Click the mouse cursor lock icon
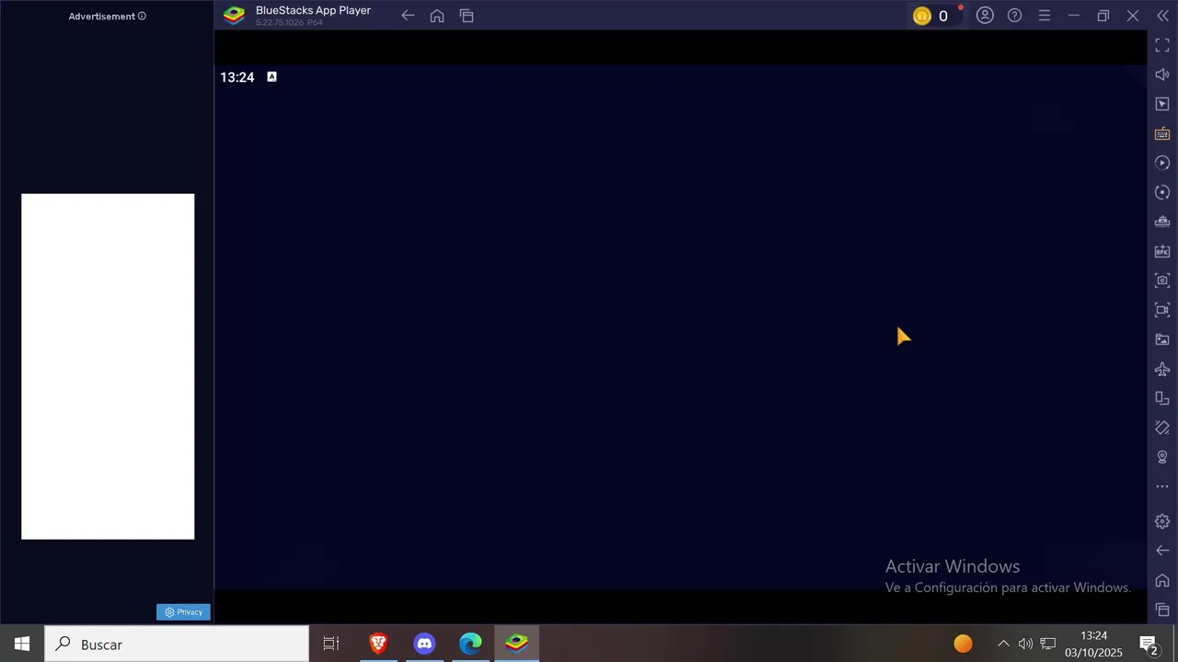Image resolution: width=1178 pixels, height=662 pixels. tap(1162, 104)
